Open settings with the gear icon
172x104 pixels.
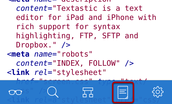pyautogui.click(x=158, y=92)
